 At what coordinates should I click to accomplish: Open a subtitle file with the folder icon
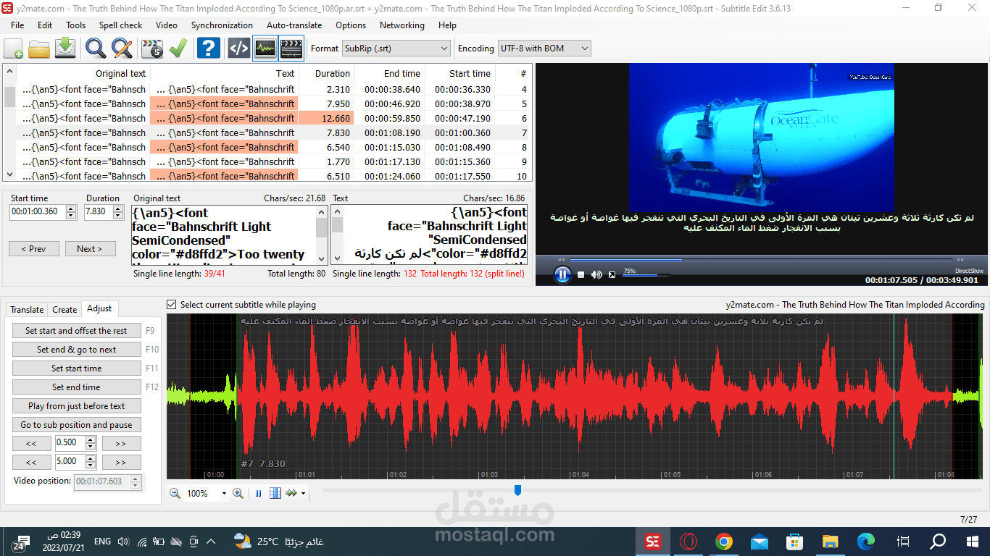pos(39,49)
